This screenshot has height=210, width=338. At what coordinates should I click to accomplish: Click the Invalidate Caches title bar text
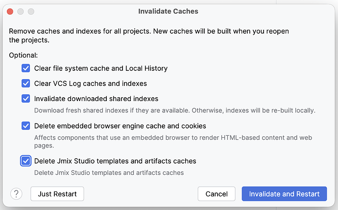pos(168,11)
